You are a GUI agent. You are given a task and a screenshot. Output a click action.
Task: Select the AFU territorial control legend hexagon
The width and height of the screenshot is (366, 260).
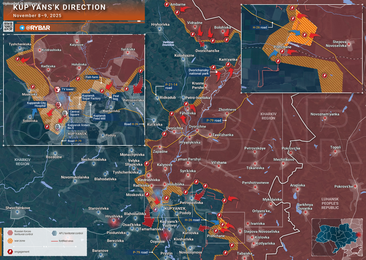(x=55, y=233)
